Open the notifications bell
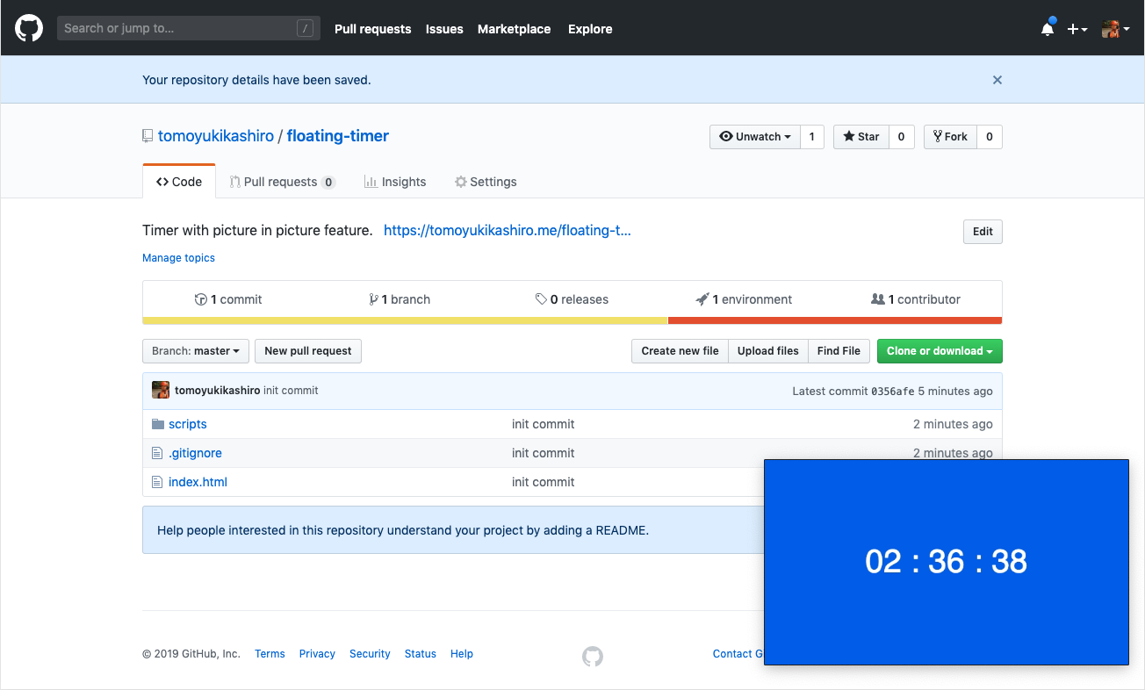Viewport: 1145px width, 690px height. [x=1047, y=28]
